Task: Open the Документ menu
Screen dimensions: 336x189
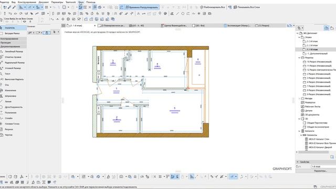Action: [44, 2]
